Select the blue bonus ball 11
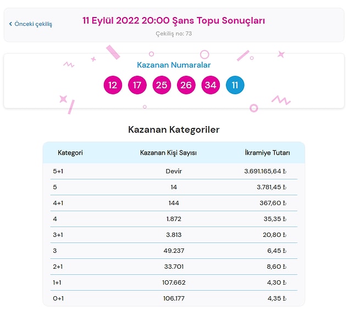 pyautogui.click(x=235, y=85)
